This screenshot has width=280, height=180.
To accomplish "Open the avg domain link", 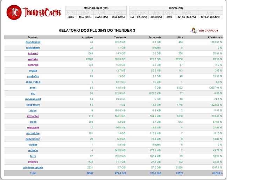I will click(33, 93).
